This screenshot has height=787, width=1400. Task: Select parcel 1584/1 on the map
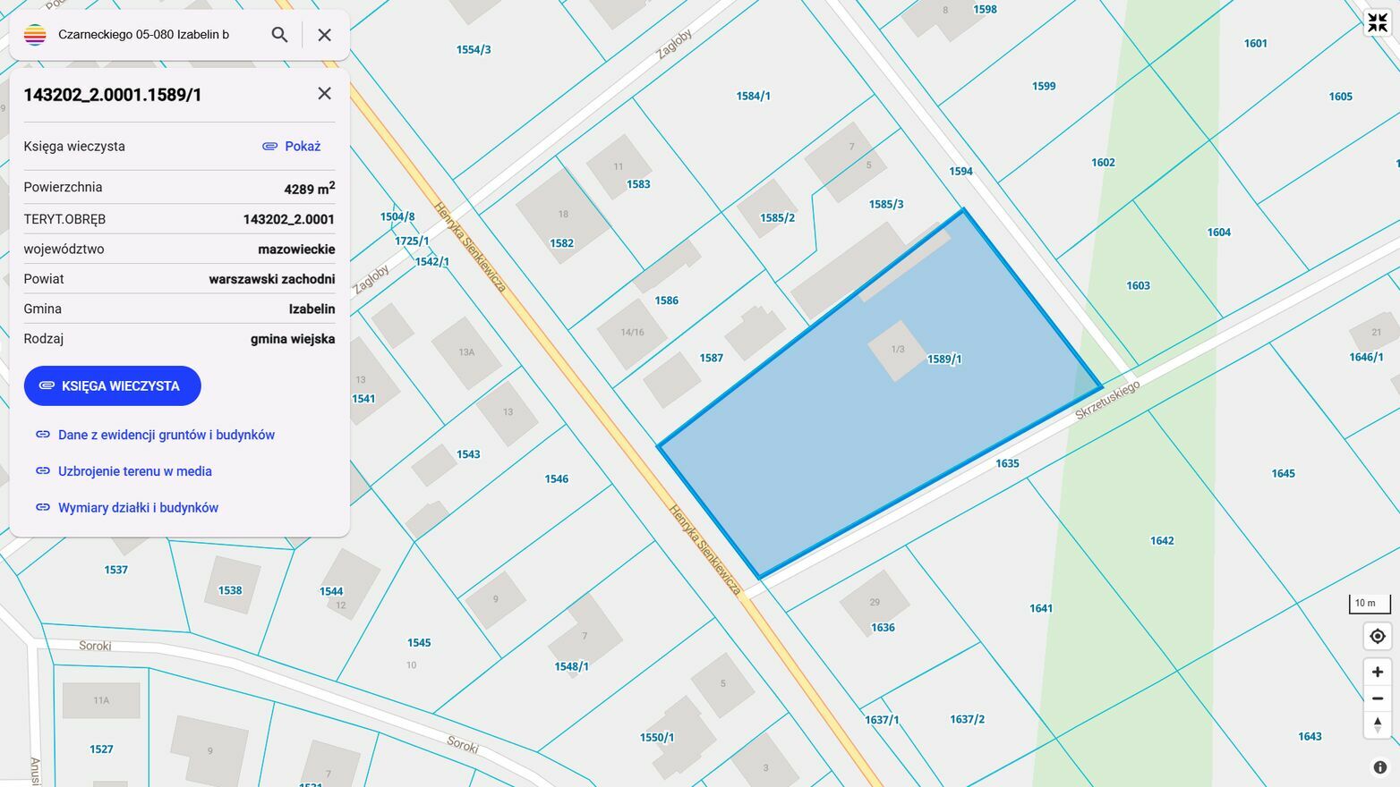(753, 97)
